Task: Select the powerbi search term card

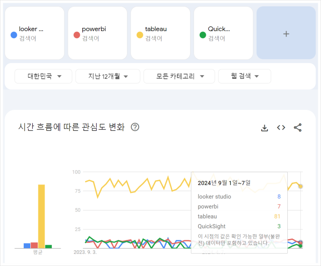Action: click(98, 33)
